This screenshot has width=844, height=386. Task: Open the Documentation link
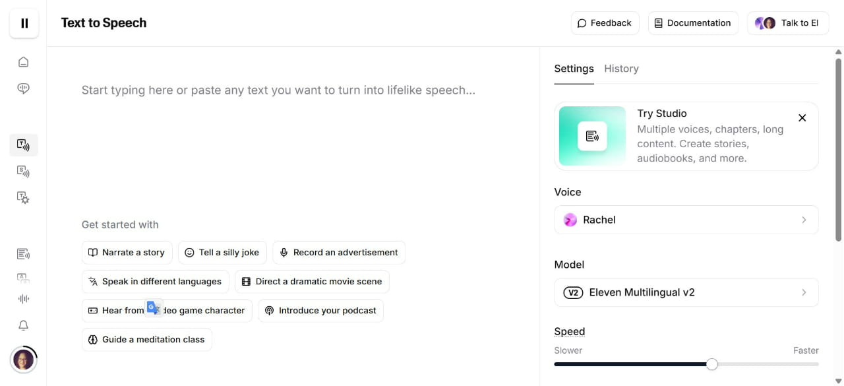tap(692, 23)
